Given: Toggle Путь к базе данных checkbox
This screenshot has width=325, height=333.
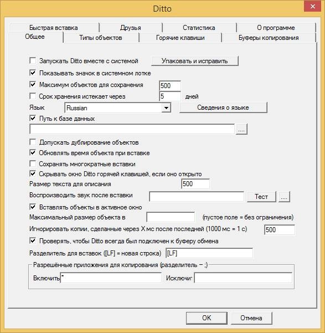Looking at the screenshot, I should (x=33, y=118).
